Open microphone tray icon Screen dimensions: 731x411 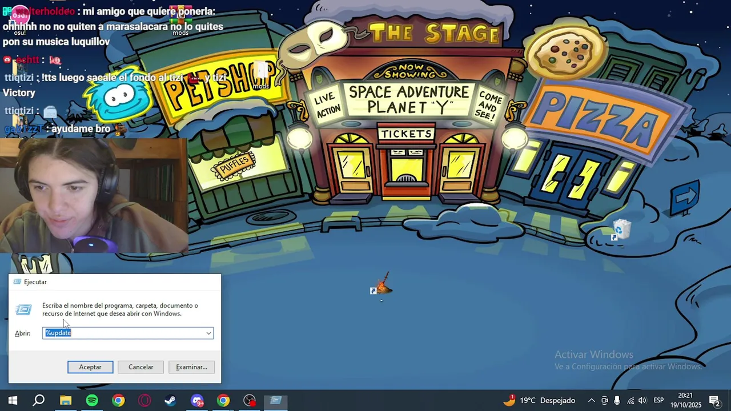click(617, 401)
